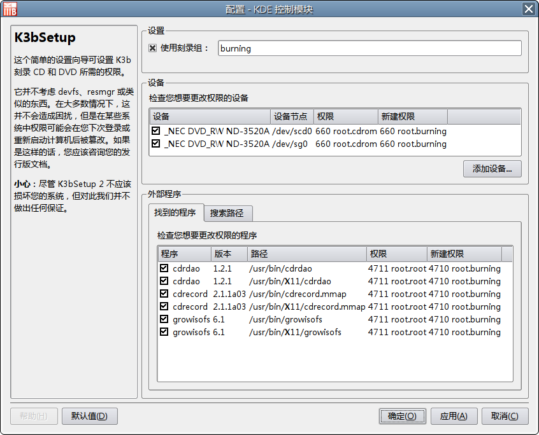Toggle checkbox for /usr/bin/growisofs
The height and width of the screenshot is (435, 539).
[x=164, y=319]
